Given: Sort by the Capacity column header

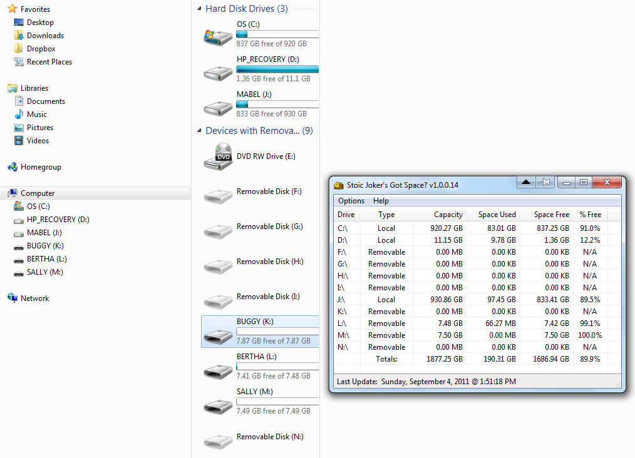Looking at the screenshot, I should coord(448,215).
